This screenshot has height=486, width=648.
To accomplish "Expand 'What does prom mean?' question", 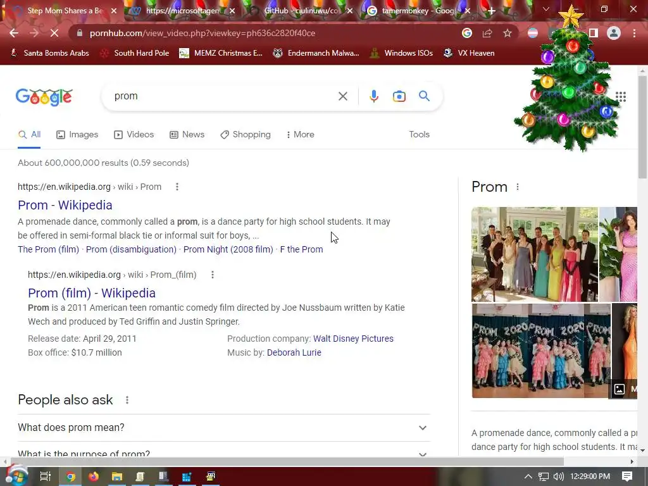I will (x=224, y=428).
